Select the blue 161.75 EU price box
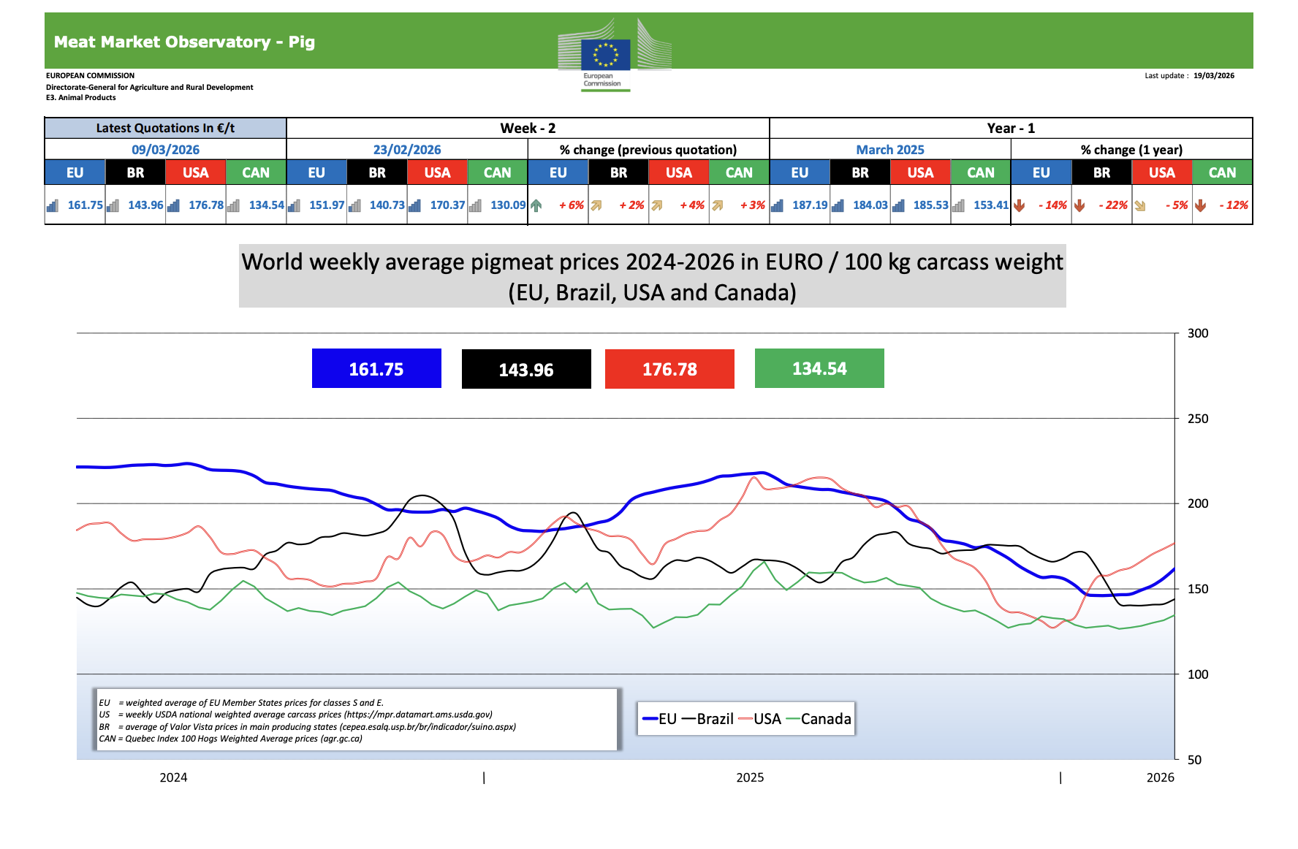 tap(376, 369)
